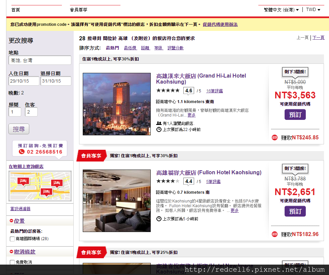Click the 地點 location input field

[40, 60]
